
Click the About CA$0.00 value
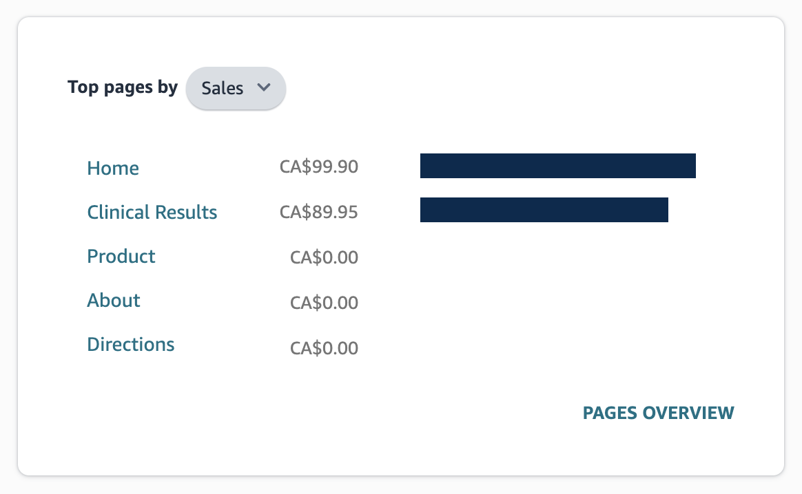coord(324,303)
